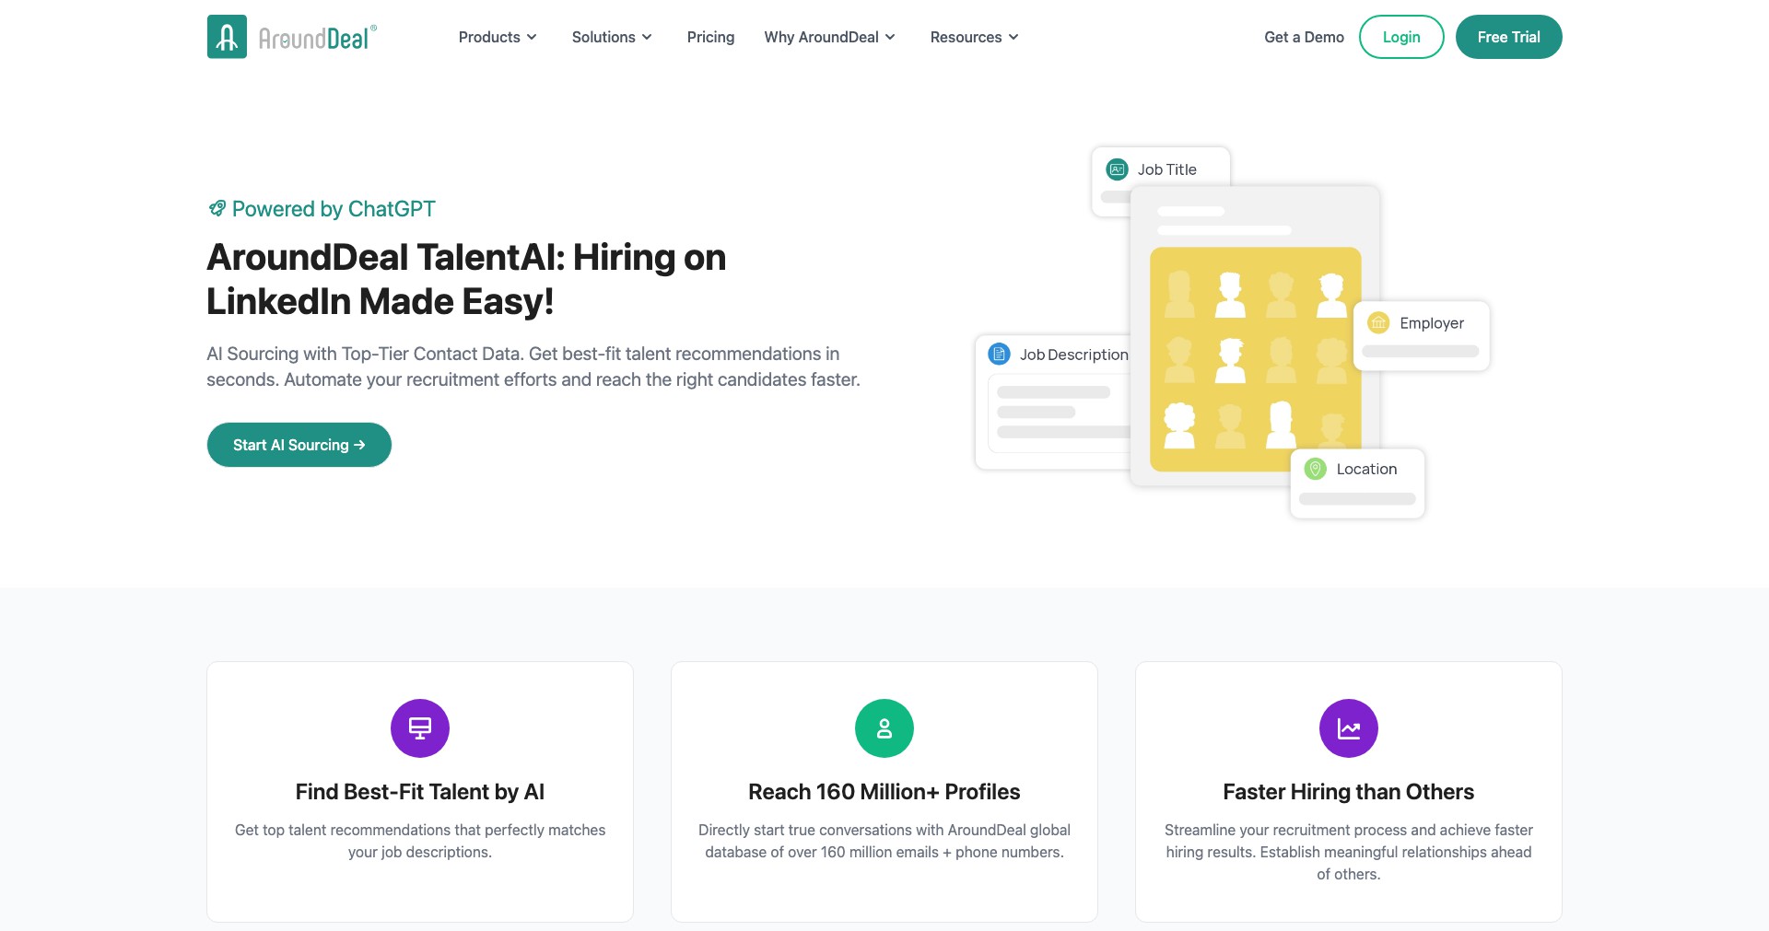Click the Directly start true conversations description
The height and width of the screenshot is (931, 1769).
(x=884, y=841)
